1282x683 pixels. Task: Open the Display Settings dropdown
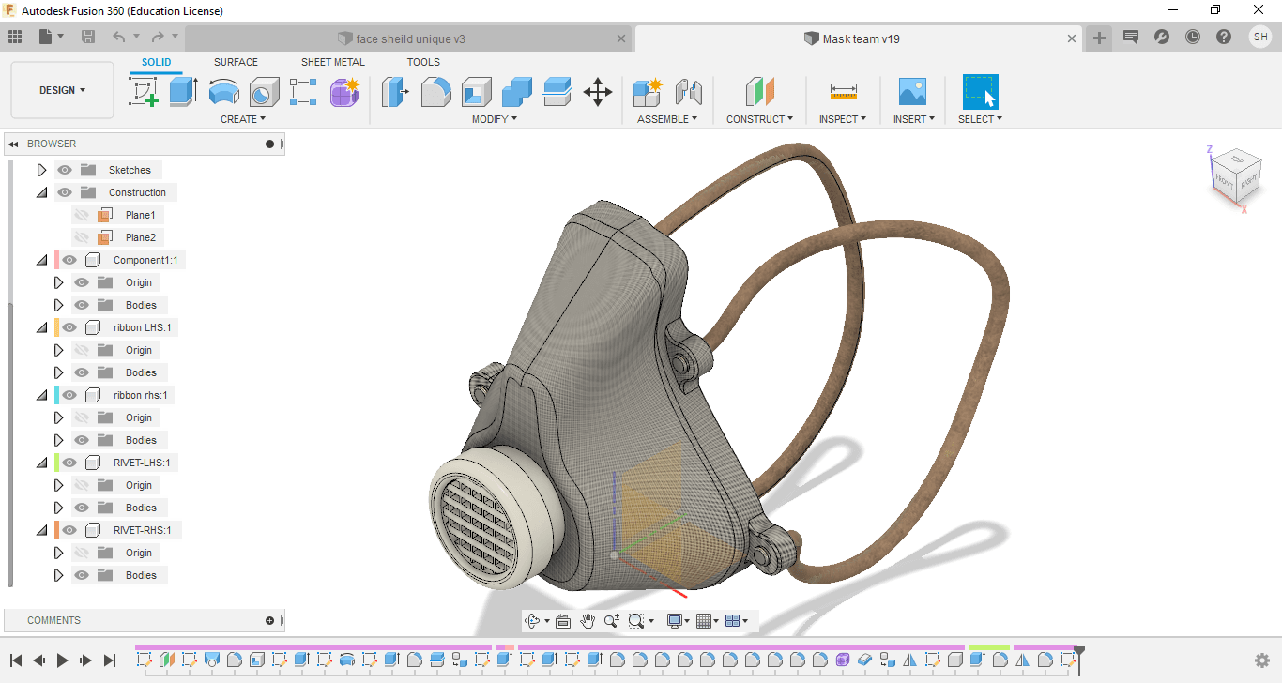pyautogui.click(x=678, y=621)
